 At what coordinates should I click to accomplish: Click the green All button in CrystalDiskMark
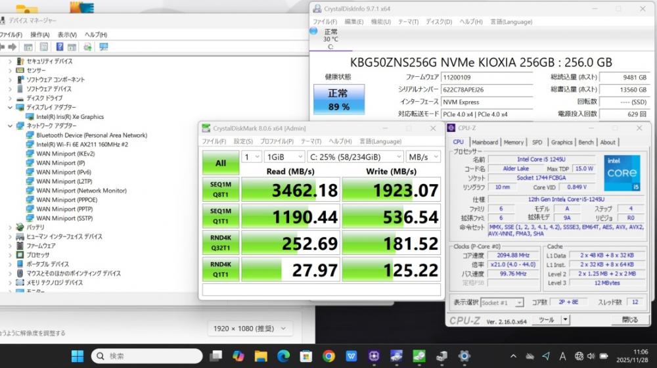coord(221,163)
